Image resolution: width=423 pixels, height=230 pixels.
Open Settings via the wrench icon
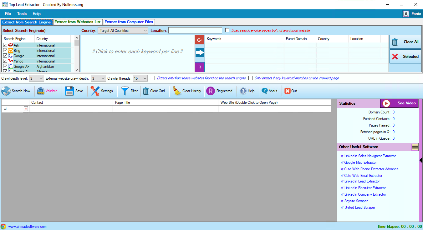(95, 91)
